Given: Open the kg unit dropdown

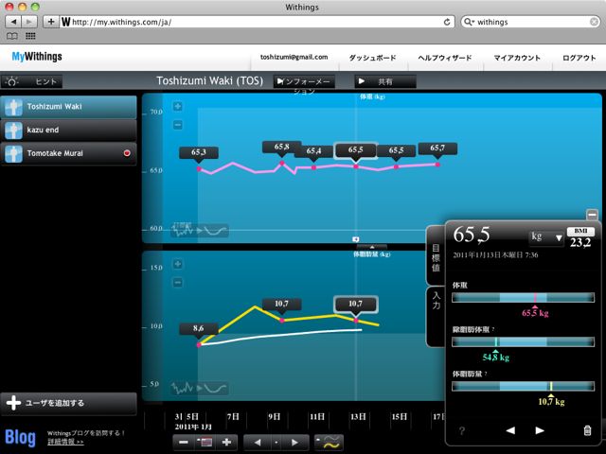Looking at the screenshot, I should (x=545, y=236).
